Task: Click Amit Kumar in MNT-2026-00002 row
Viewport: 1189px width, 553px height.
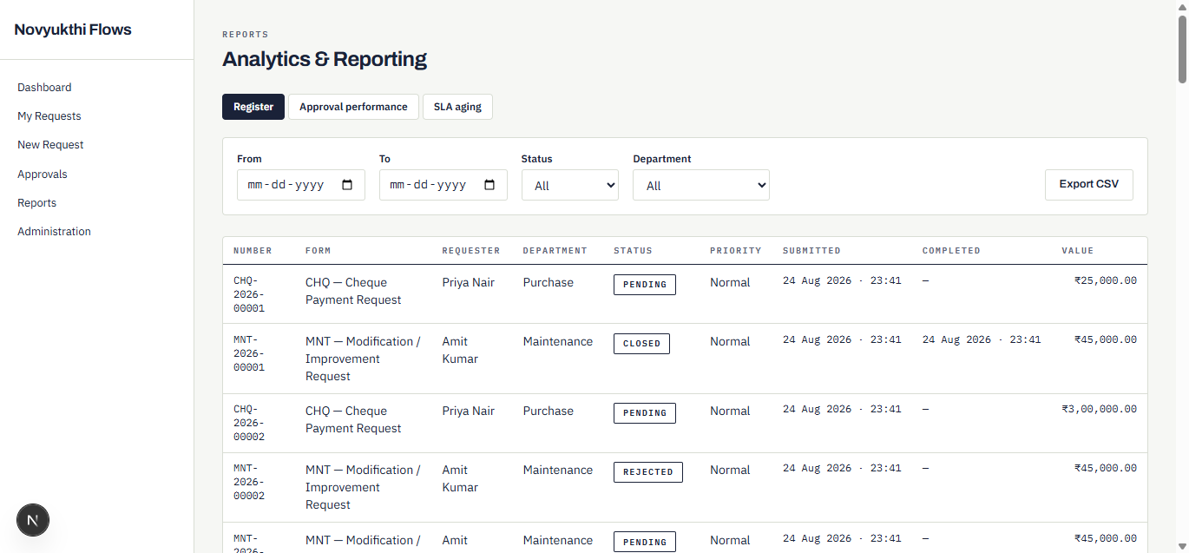Action: (x=460, y=478)
